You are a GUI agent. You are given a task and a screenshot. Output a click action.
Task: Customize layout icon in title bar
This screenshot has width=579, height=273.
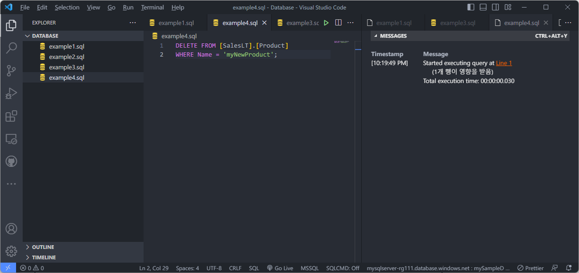click(x=508, y=7)
